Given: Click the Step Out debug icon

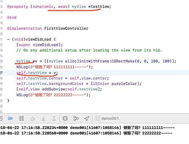Looking at the screenshot, I should 54,119.
